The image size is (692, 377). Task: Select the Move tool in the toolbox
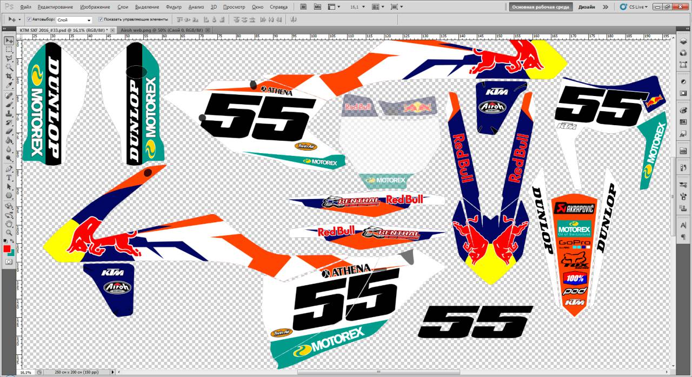point(9,40)
